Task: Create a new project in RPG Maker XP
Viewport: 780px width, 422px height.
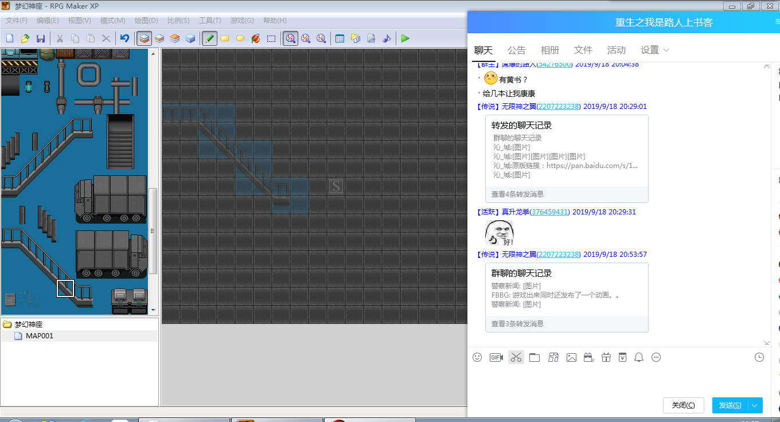Action: tap(10, 38)
